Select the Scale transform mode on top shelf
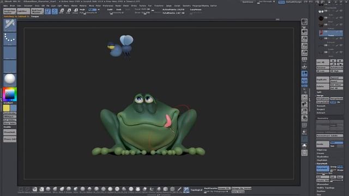The width and height of the screenshot is (349, 196). (69, 11)
